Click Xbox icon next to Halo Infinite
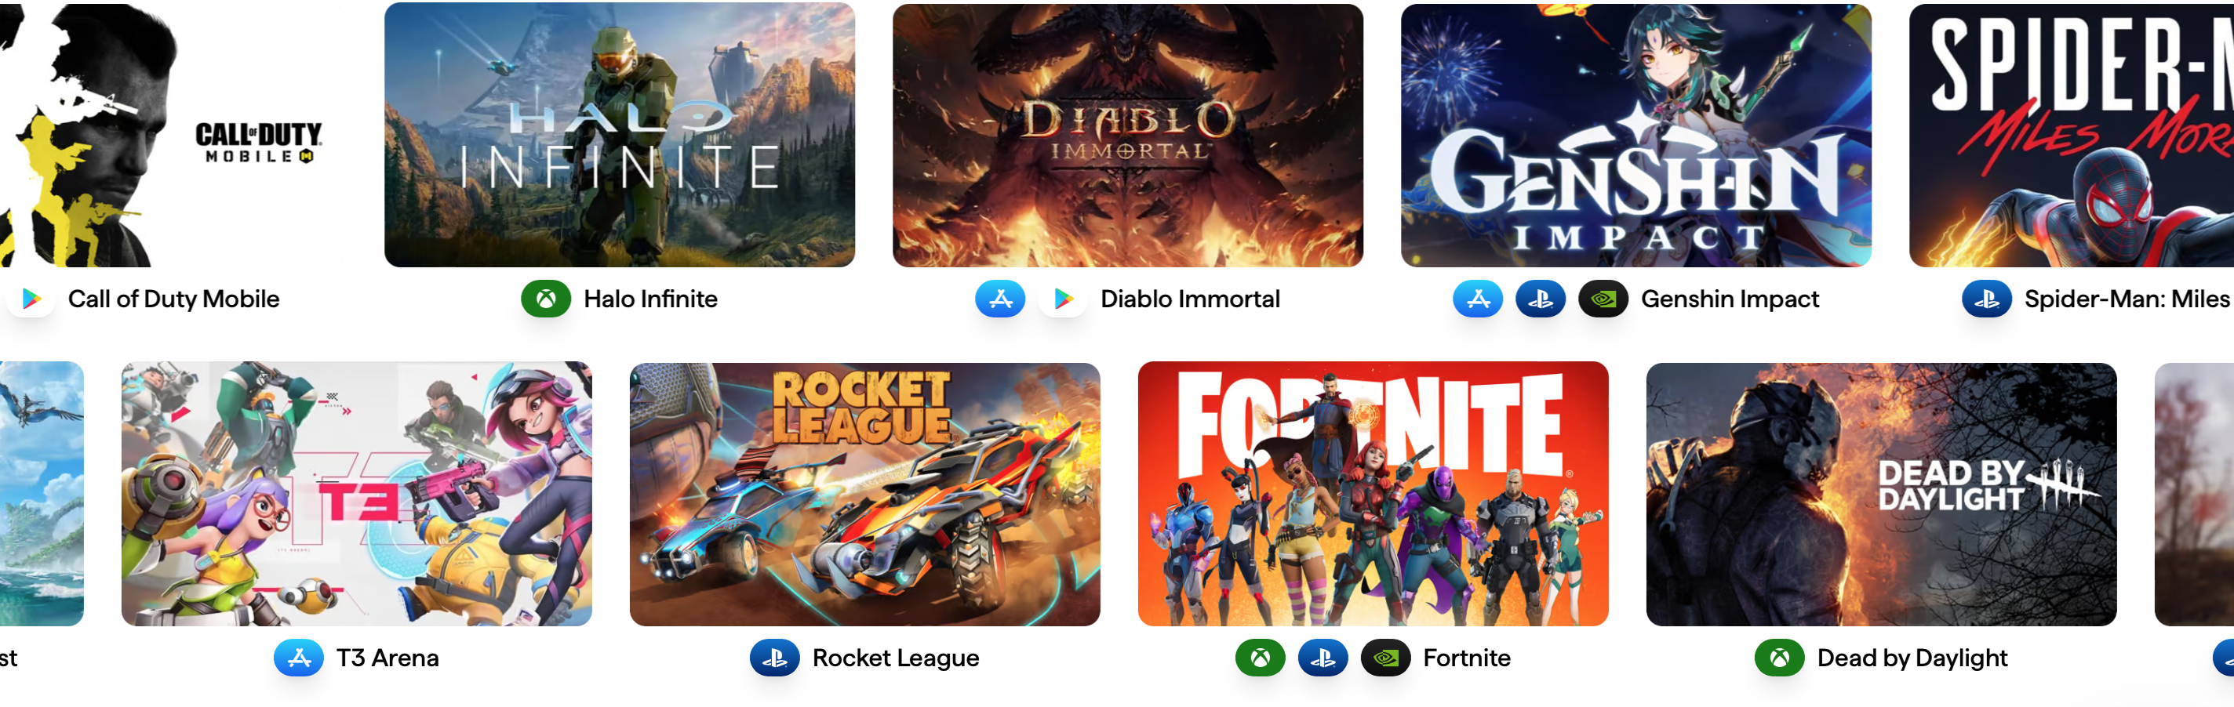 click(545, 299)
